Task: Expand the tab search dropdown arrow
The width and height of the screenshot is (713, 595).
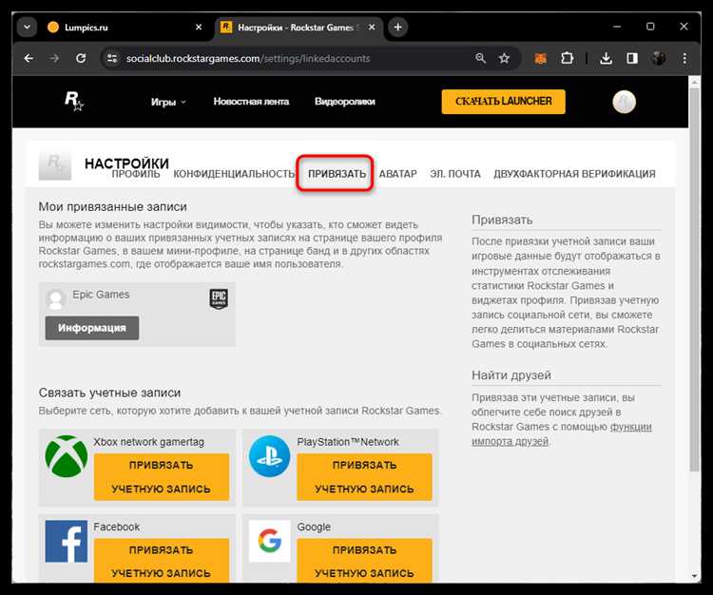Action: (x=27, y=28)
